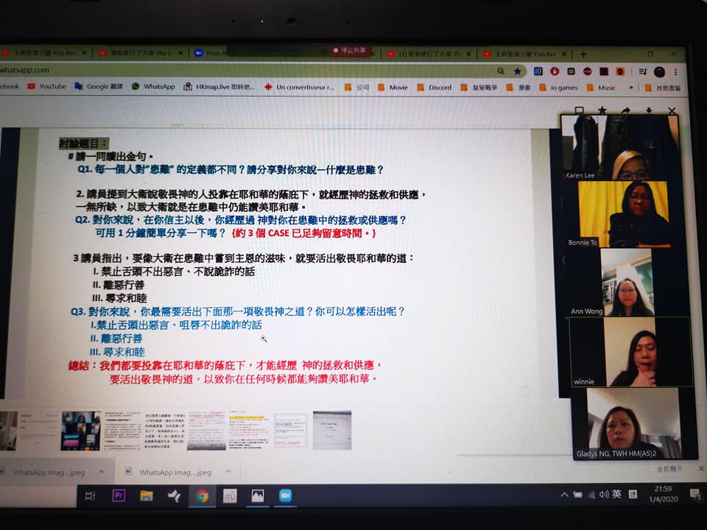
Task: Expand the Music bookmark folder
Action: click(601, 88)
